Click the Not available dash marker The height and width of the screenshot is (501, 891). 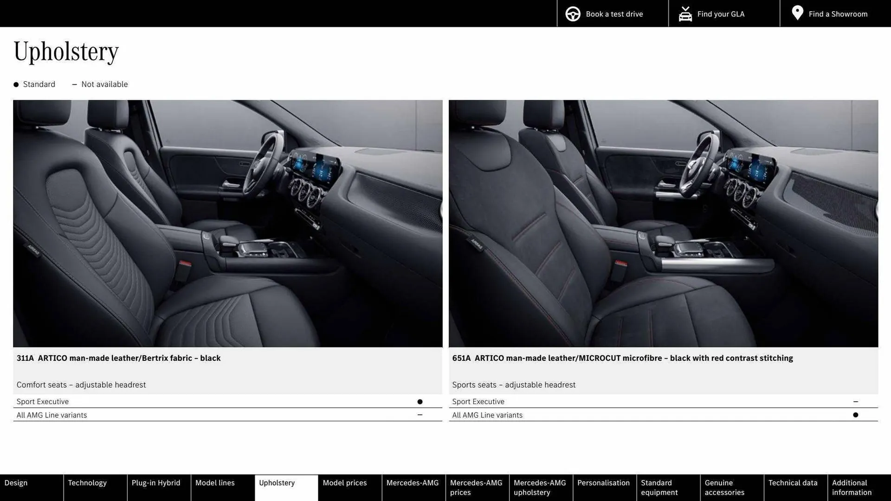tap(75, 84)
